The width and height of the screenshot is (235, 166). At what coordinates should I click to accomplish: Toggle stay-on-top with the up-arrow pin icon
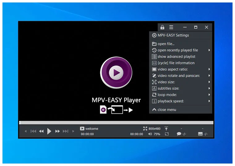click(166, 129)
